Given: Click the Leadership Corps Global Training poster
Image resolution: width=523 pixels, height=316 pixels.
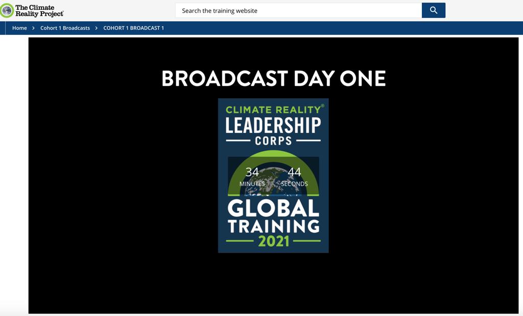Looking at the screenshot, I should [273, 175].
